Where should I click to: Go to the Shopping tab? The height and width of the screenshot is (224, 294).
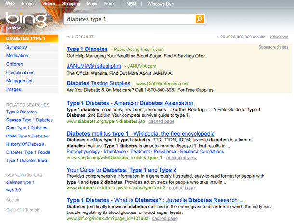71,4
